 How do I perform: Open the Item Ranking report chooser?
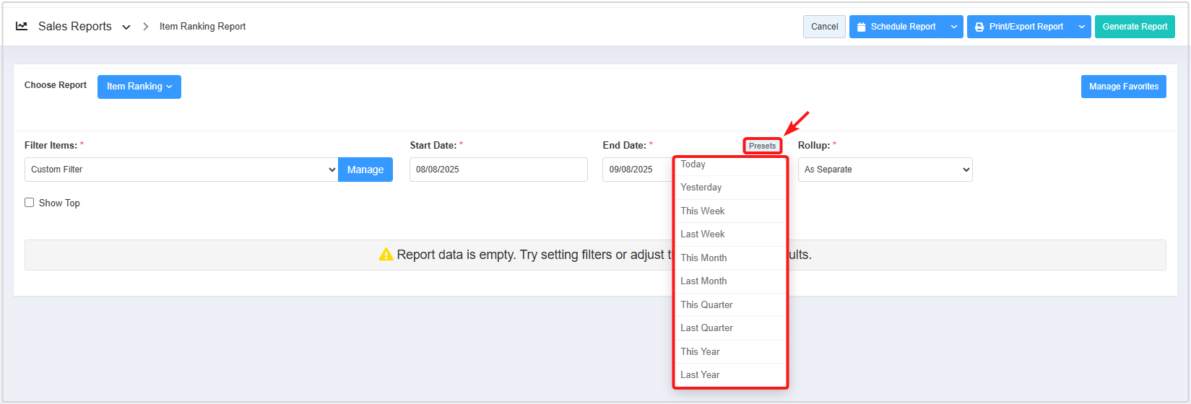(x=139, y=87)
